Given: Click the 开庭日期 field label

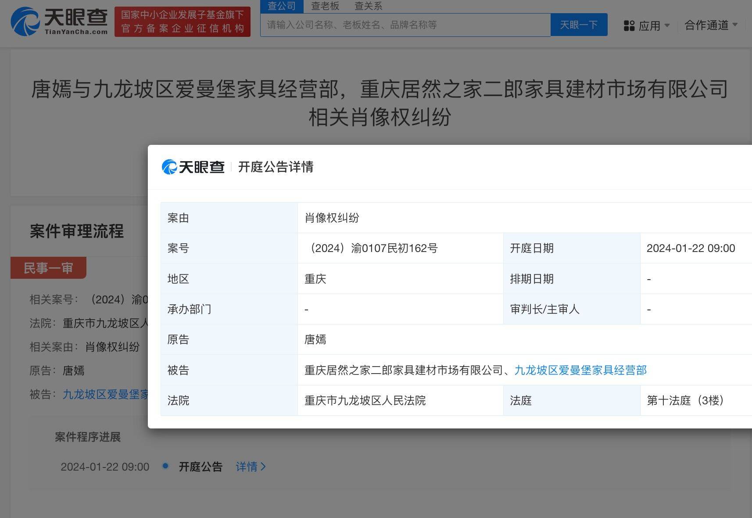Looking at the screenshot, I should [x=532, y=248].
